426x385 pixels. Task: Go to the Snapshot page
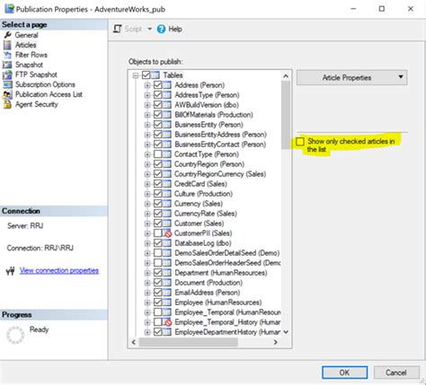point(29,65)
